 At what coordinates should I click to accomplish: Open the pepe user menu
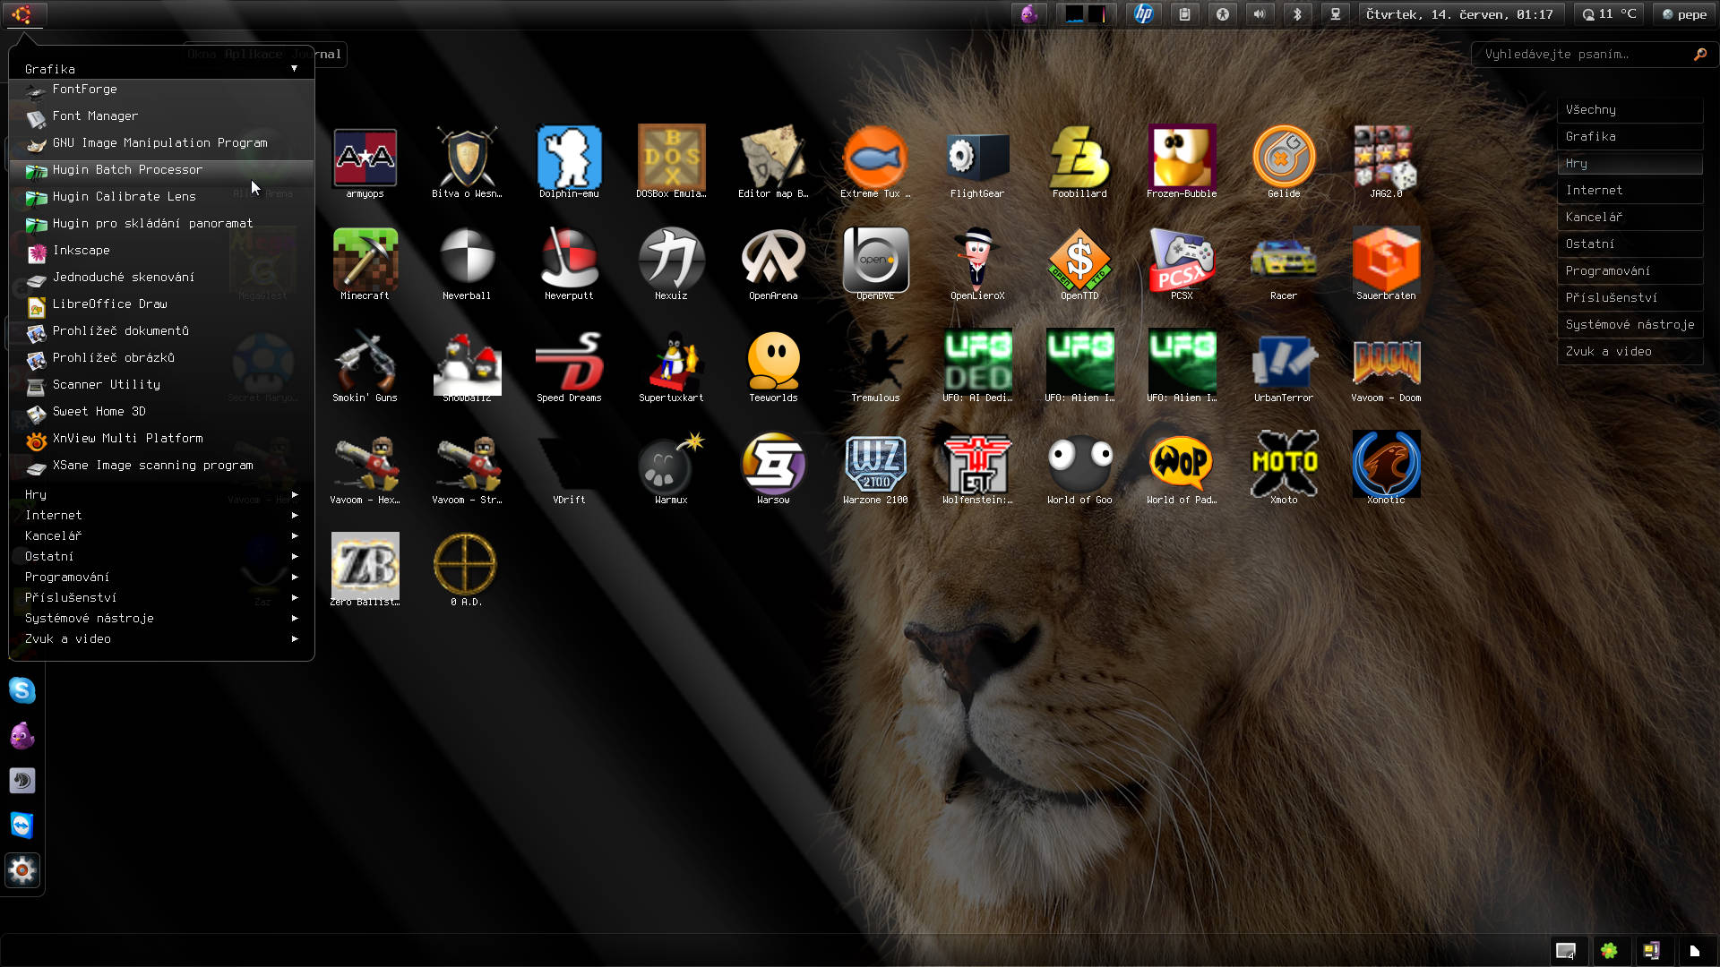[x=1683, y=14]
